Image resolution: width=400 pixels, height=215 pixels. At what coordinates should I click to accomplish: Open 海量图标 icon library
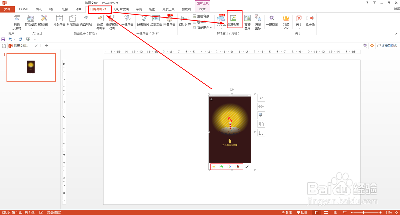point(258,22)
